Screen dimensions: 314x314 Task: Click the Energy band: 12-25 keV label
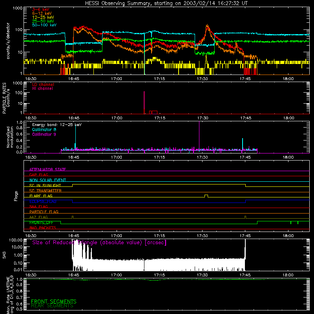(x=57, y=125)
